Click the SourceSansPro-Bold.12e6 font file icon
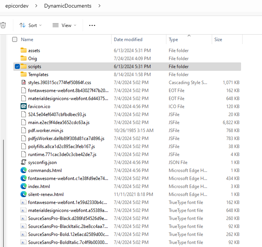Screen dimensions: 262x247 click(24, 234)
